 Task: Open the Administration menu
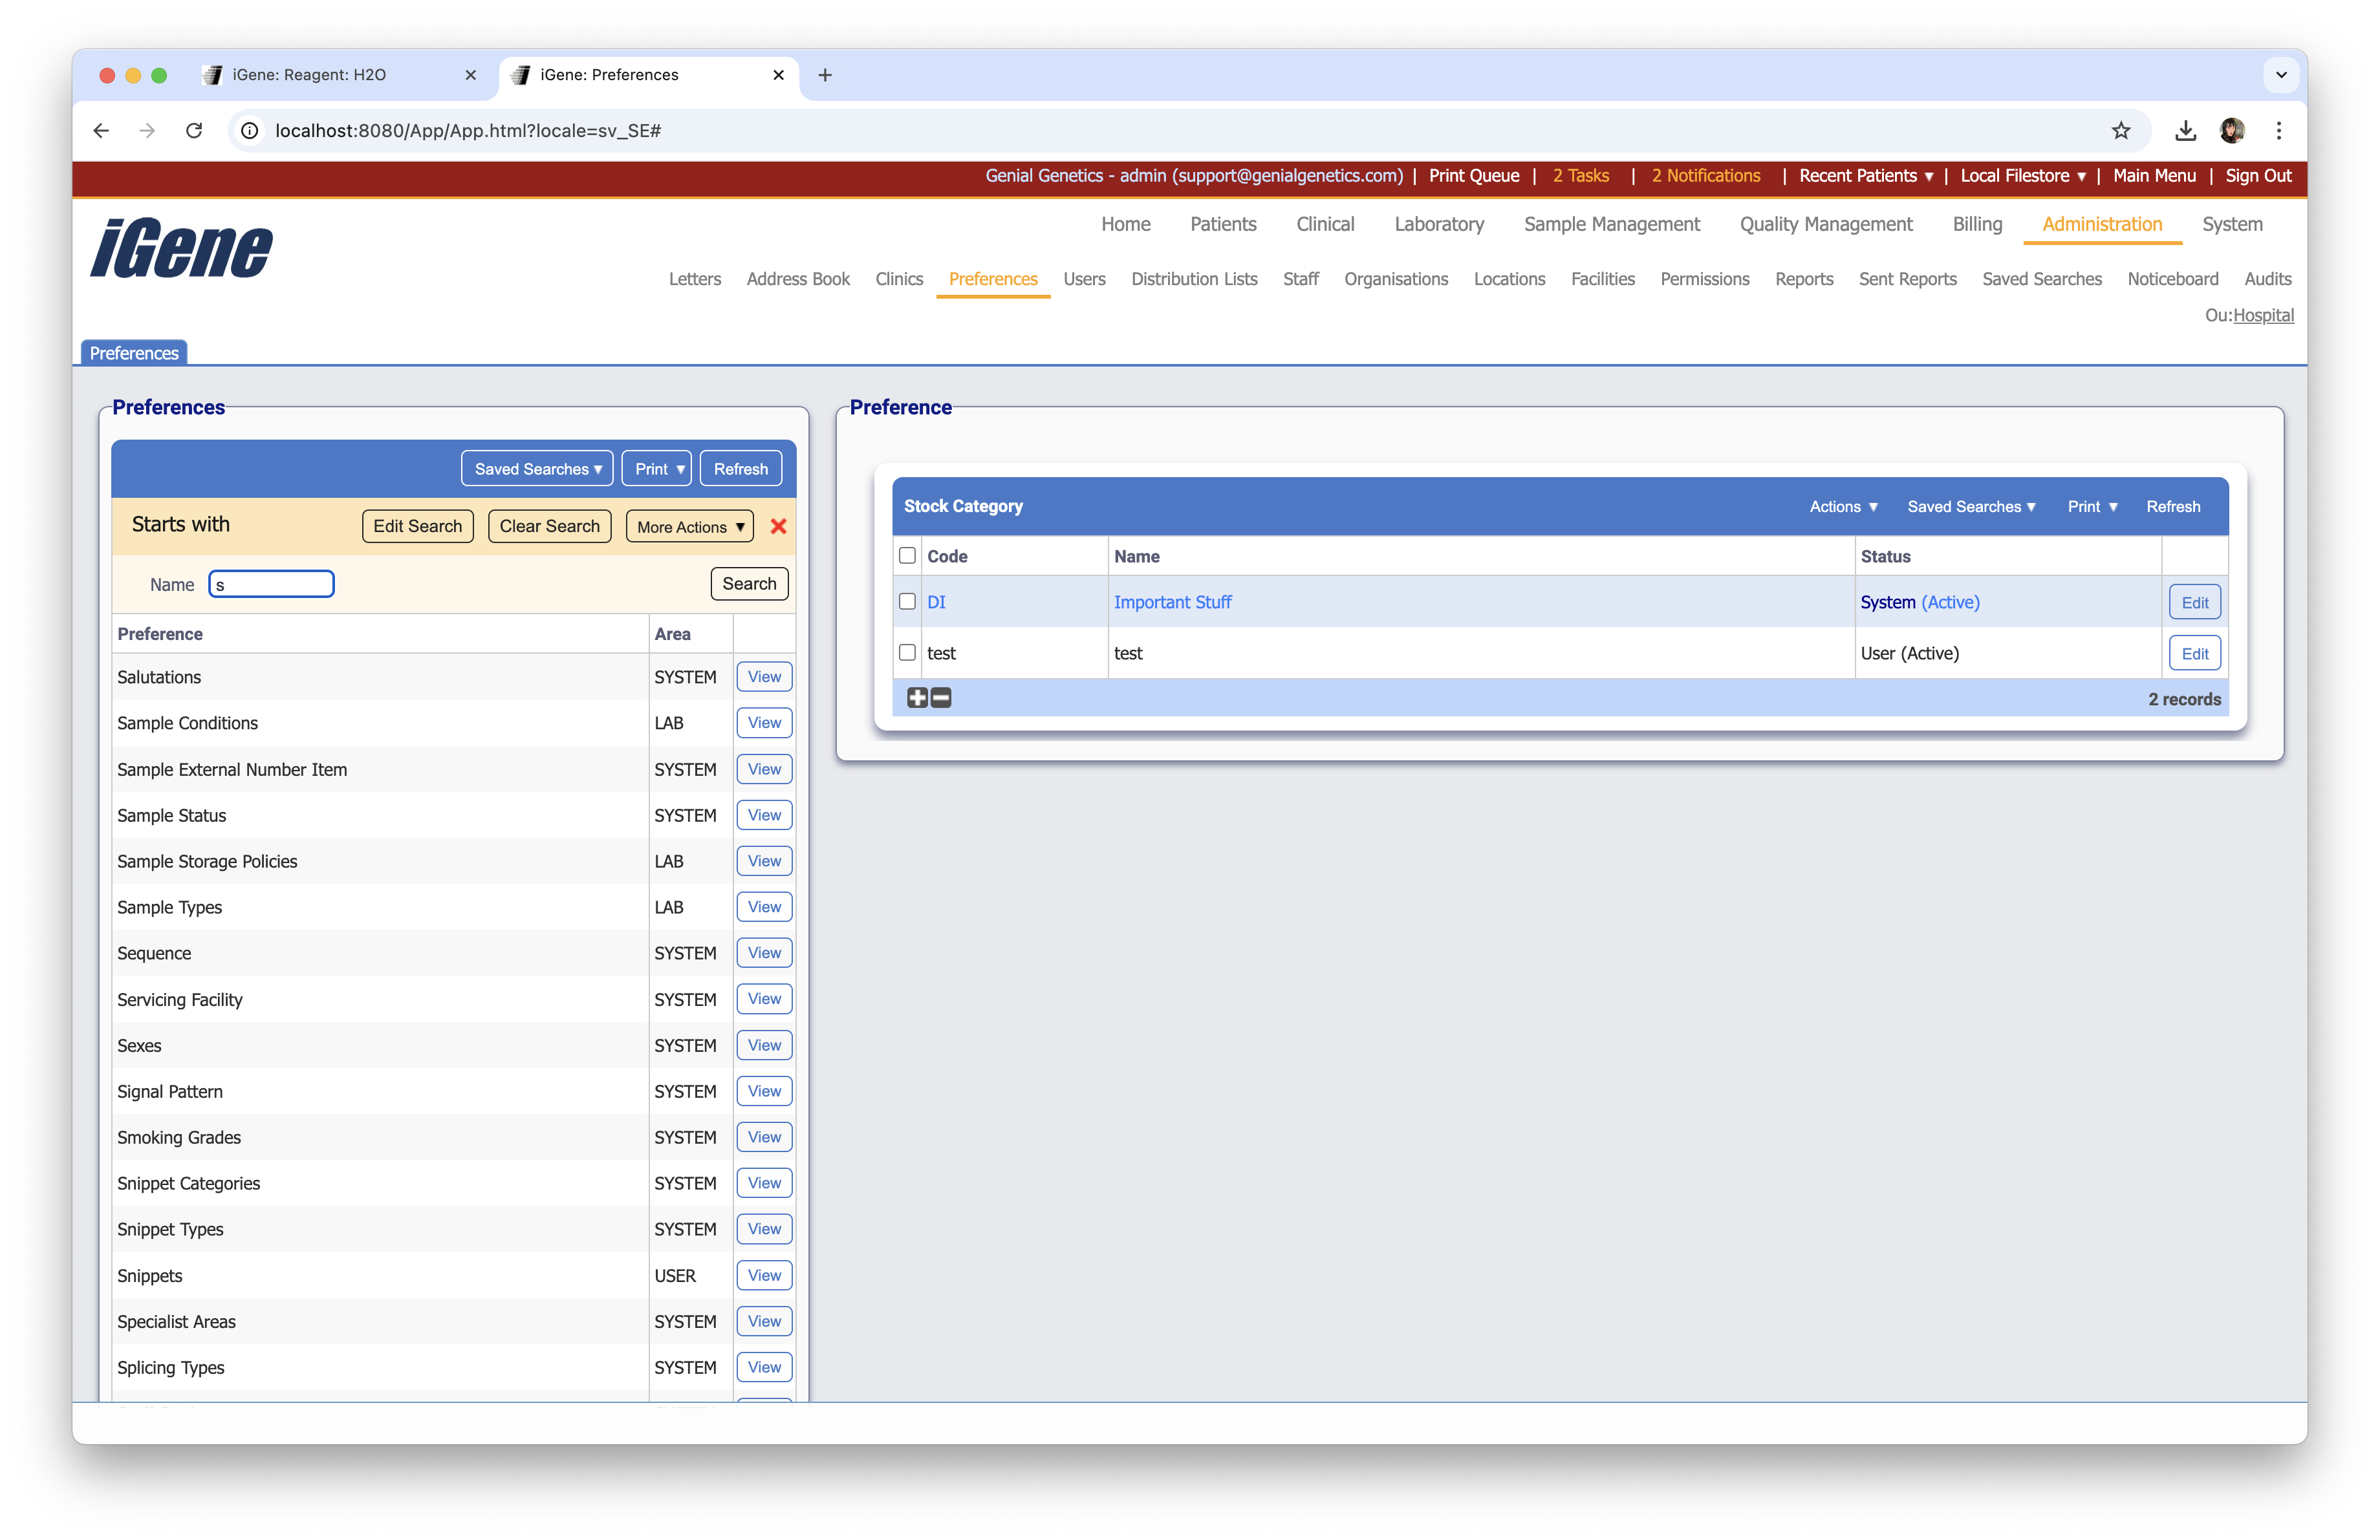tap(2101, 224)
